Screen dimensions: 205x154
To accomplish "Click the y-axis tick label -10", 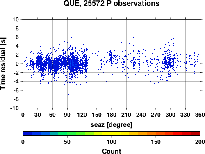I will [x=14, y=108].
